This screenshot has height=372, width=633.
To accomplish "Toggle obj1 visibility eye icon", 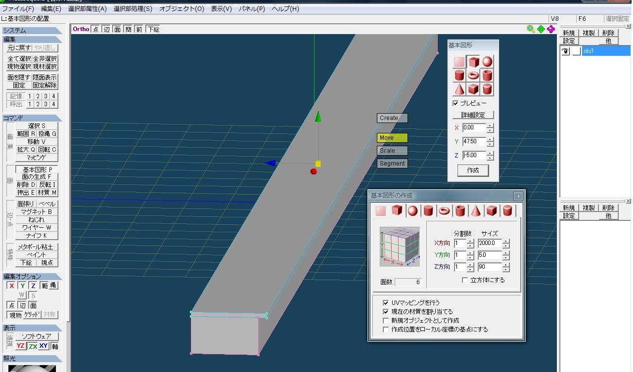I will point(565,51).
